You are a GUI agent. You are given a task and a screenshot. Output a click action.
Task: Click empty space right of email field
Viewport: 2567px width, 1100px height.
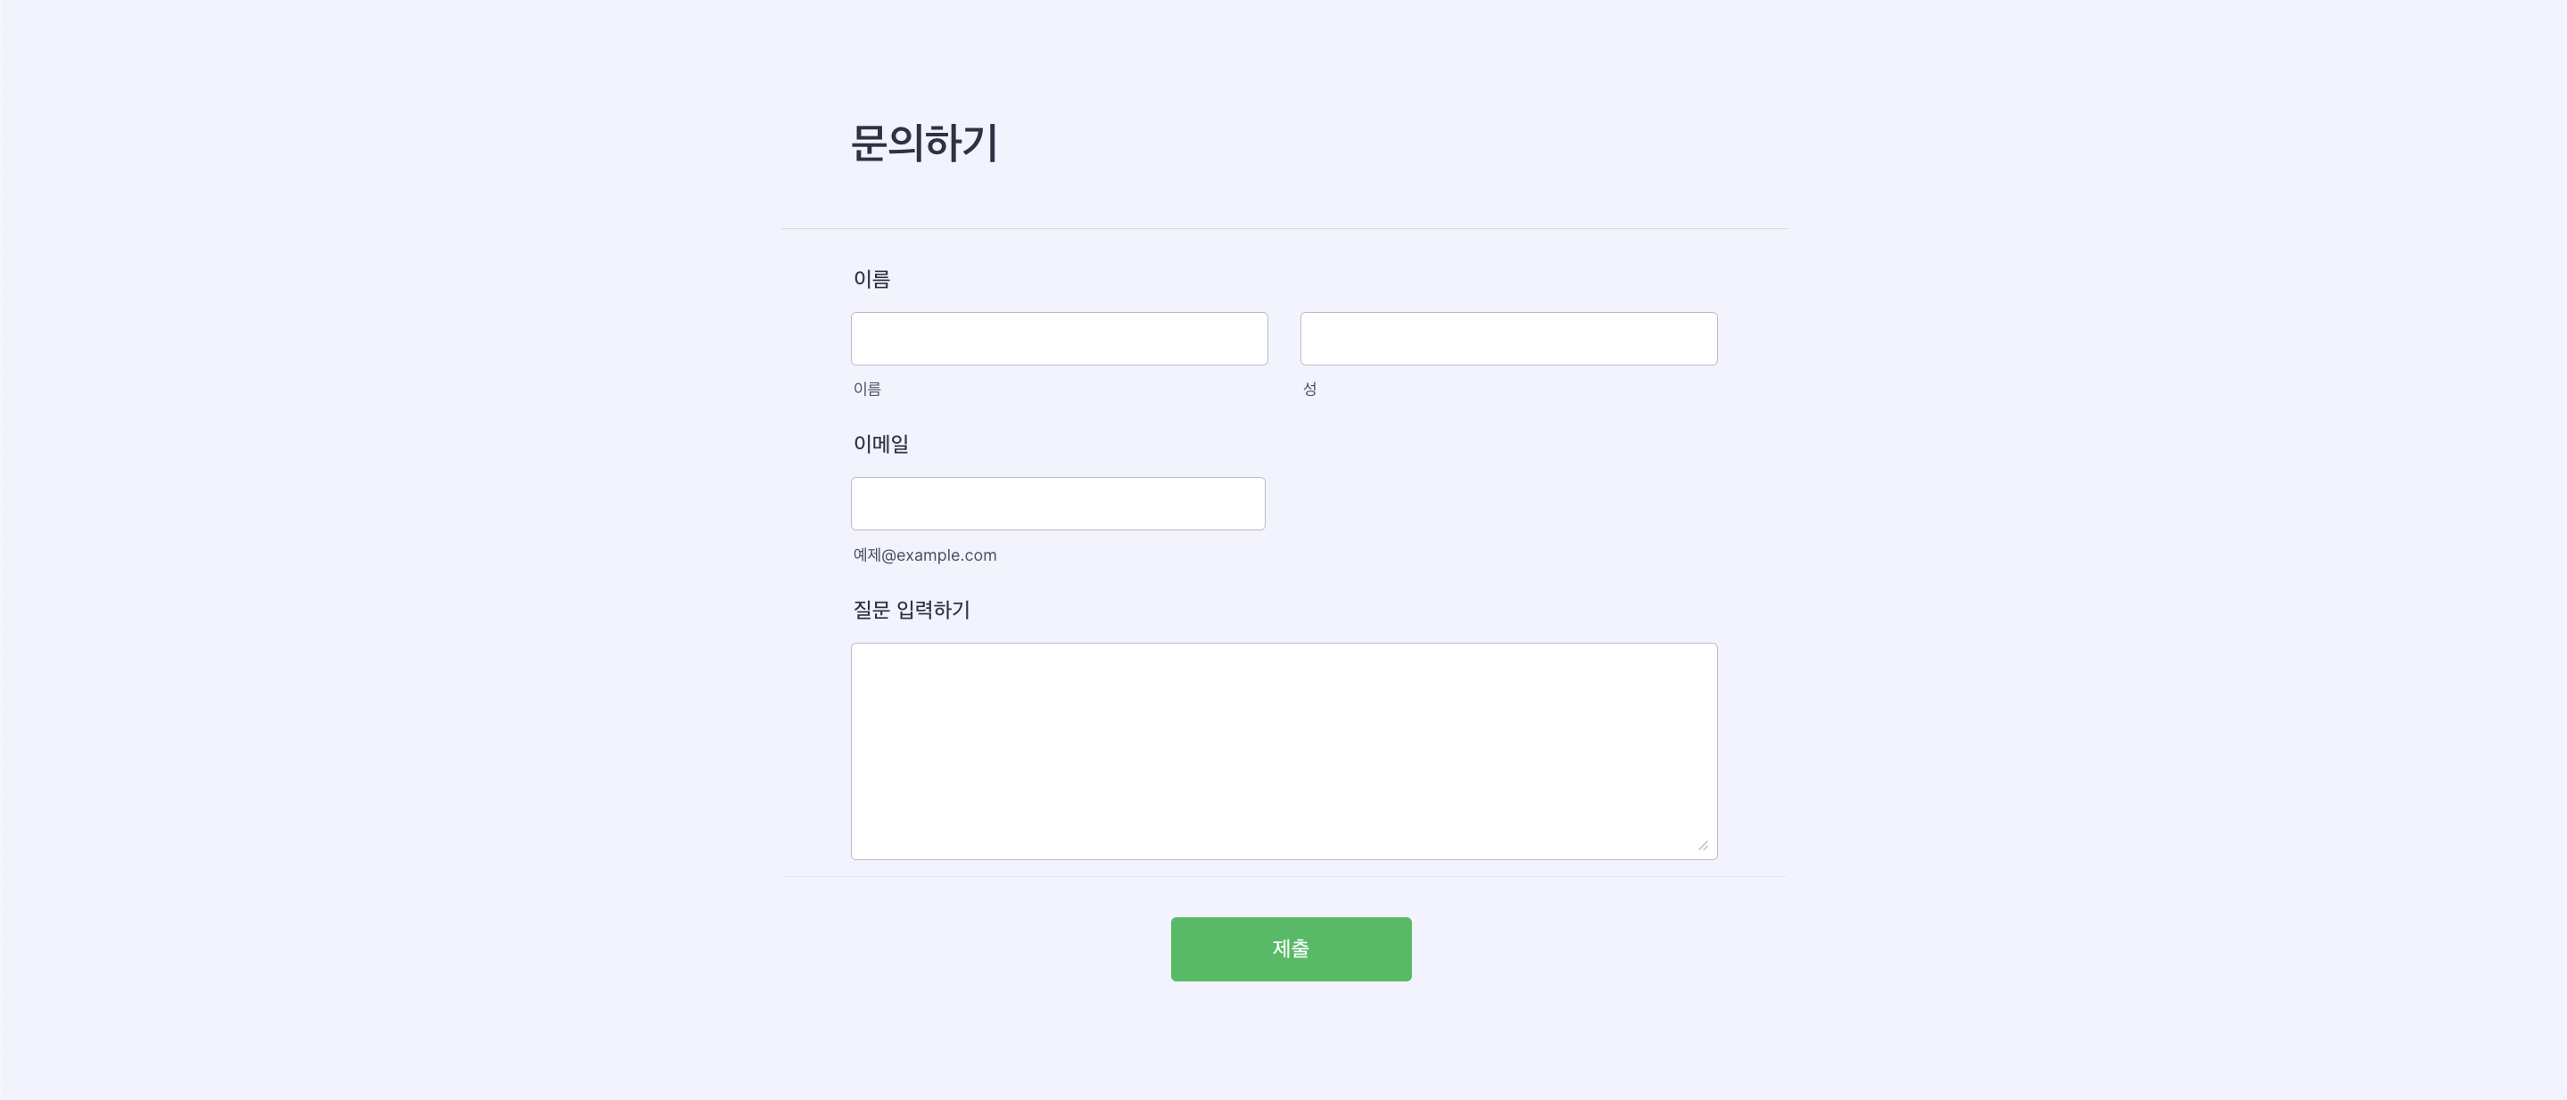point(1495,504)
